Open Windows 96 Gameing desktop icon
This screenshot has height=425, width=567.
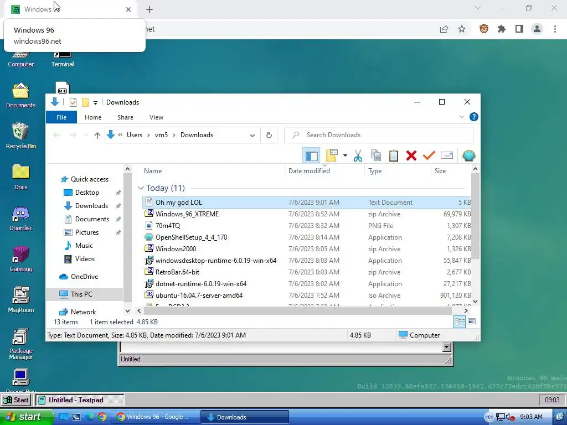pos(20,259)
